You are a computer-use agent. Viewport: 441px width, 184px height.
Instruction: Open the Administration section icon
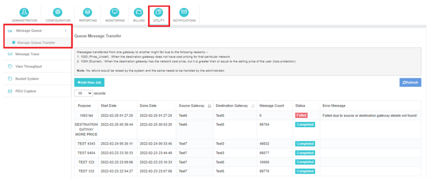point(24,12)
